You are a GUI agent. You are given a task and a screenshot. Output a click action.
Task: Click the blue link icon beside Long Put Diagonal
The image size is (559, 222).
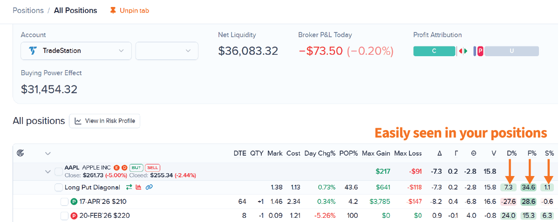pyautogui.click(x=149, y=187)
